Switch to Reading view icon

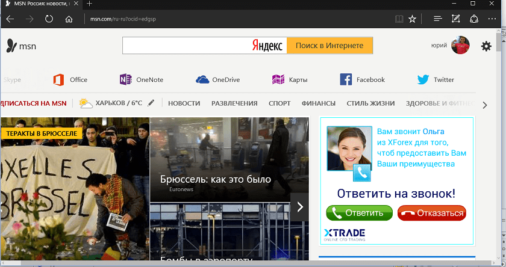pyautogui.click(x=399, y=19)
